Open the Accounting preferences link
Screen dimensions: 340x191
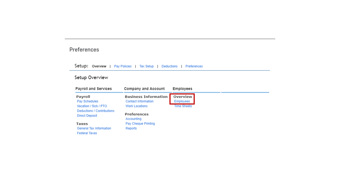point(133,119)
